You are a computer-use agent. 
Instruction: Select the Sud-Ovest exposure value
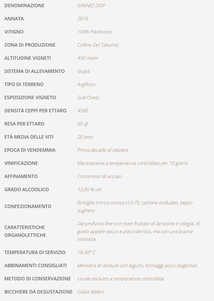88,97
